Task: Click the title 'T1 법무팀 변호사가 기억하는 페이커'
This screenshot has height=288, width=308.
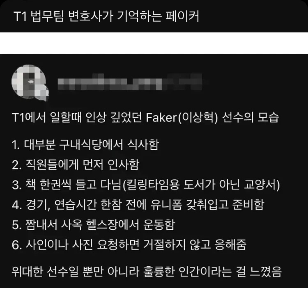Action: click(106, 16)
